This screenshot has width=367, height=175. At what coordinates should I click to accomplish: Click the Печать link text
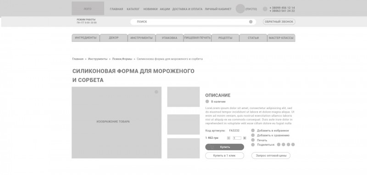click(262, 140)
